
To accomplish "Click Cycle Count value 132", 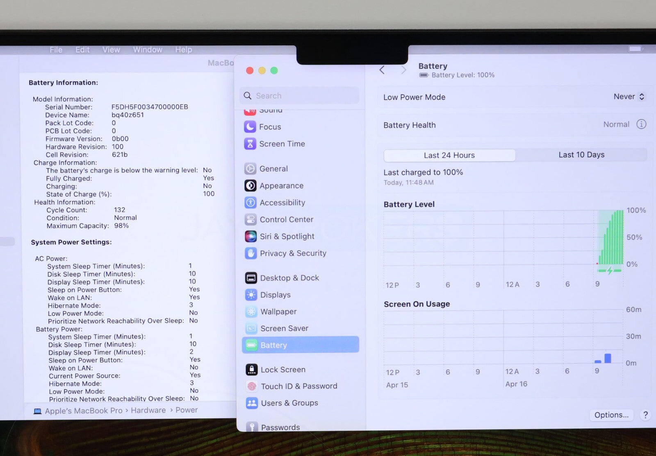I will coord(120,210).
